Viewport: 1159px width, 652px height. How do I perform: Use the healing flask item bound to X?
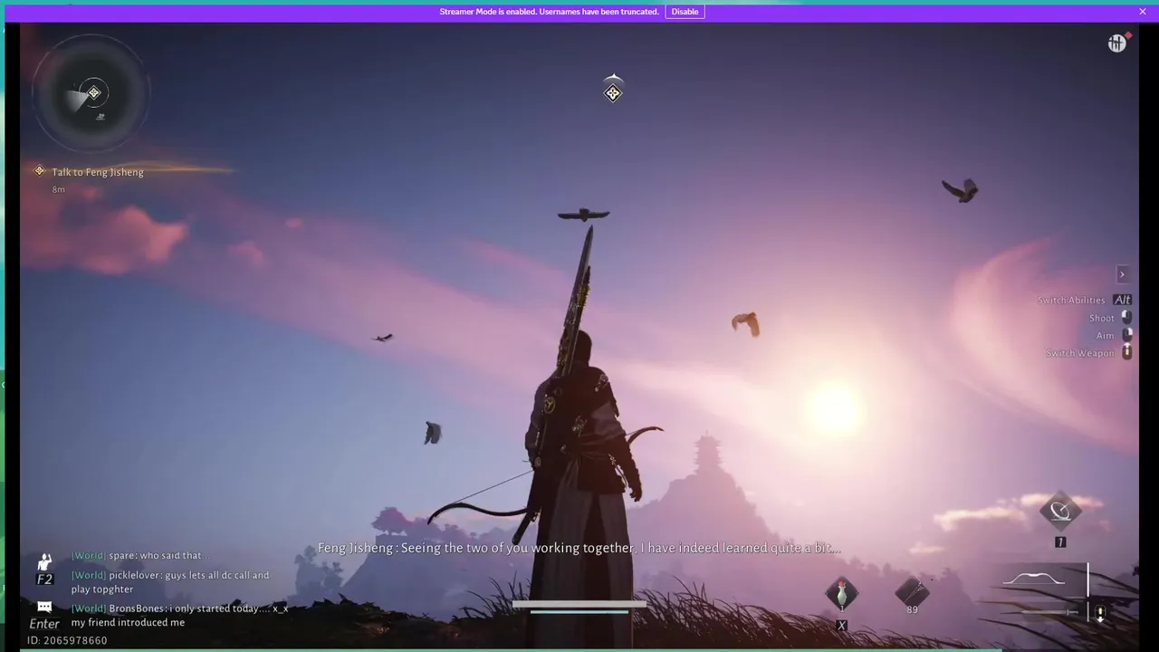[841, 594]
